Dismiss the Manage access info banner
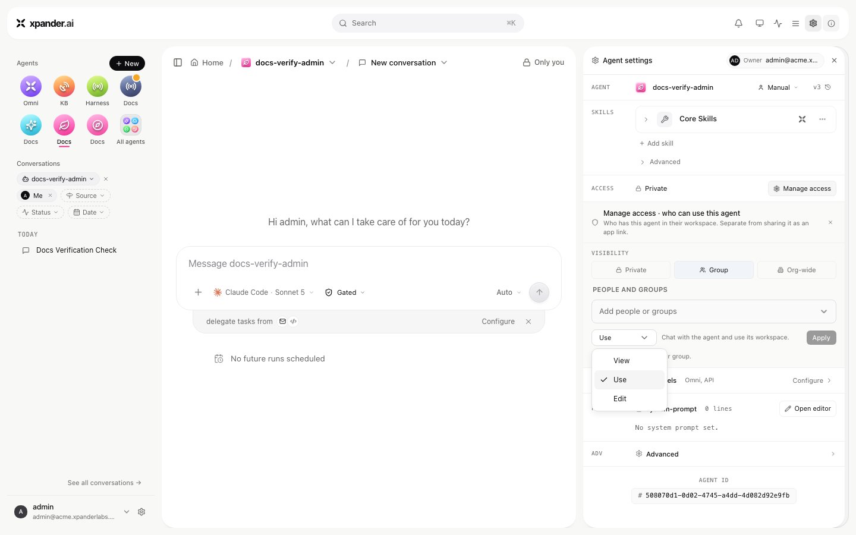The image size is (856, 535). coord(830,222)
